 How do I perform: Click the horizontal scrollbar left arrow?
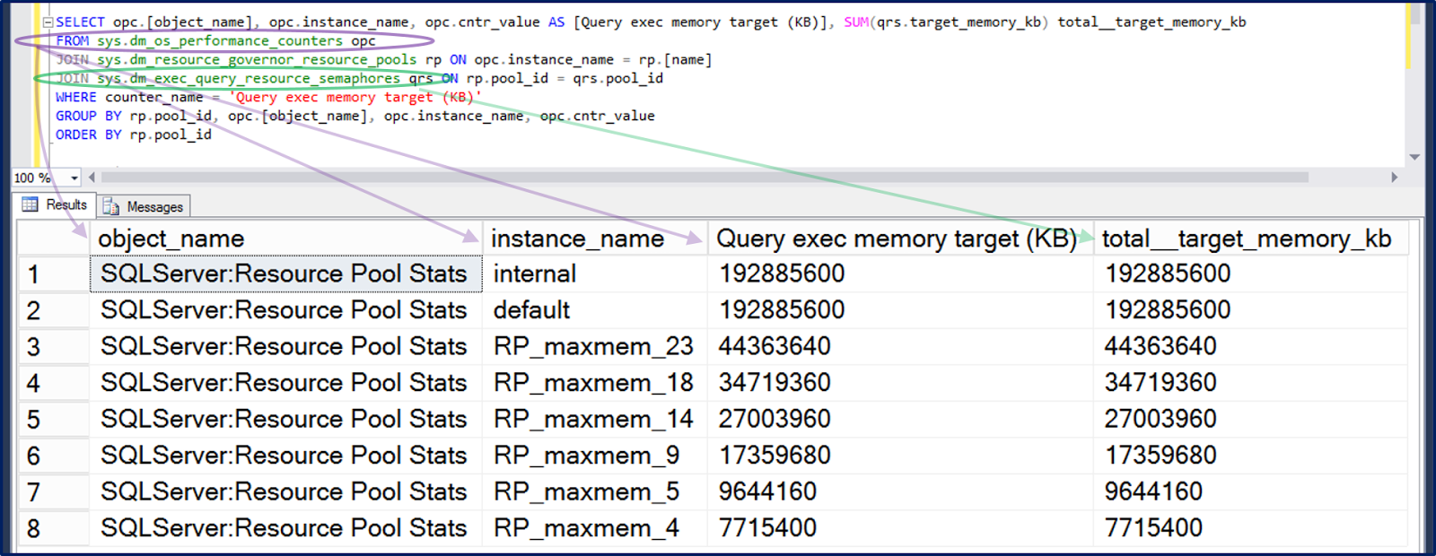pos(92,178)
